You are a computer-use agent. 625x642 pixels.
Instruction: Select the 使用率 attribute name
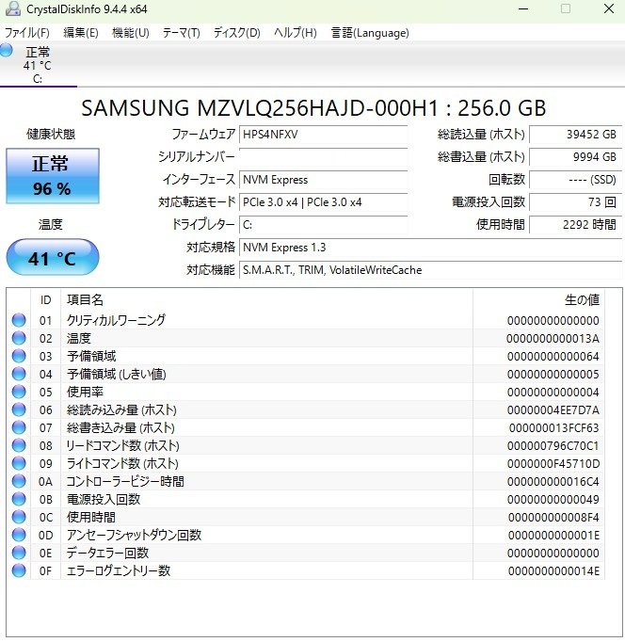[x=85, y=392]
